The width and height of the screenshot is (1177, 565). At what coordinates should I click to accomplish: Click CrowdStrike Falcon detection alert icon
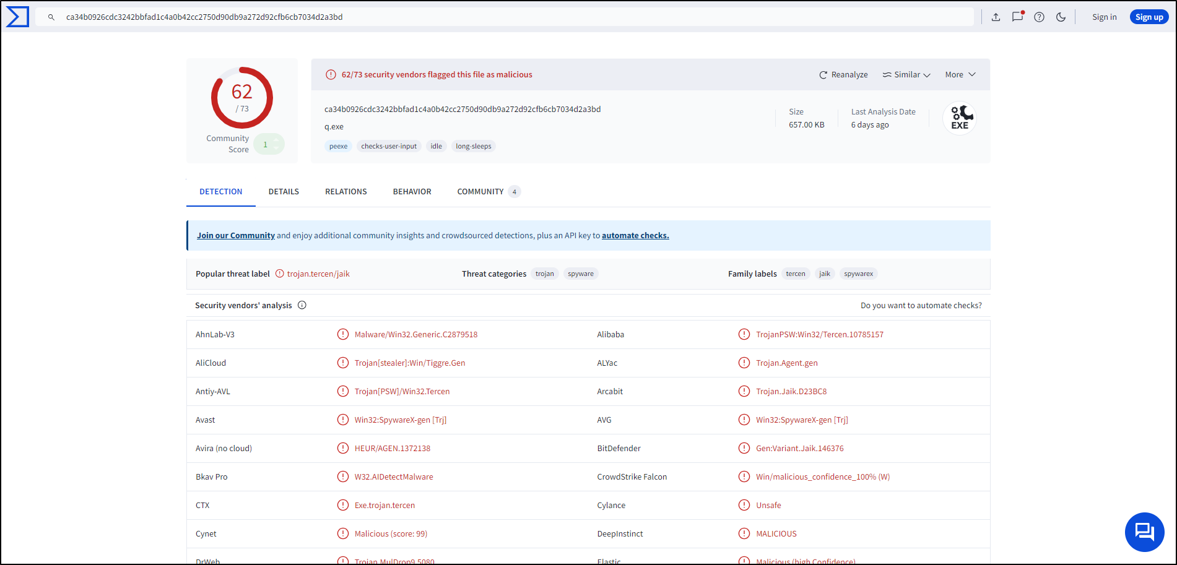point(744,477)
